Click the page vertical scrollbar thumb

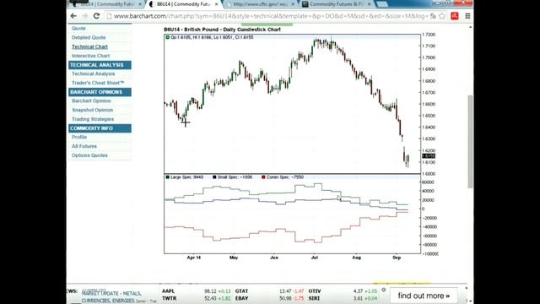pos(470,141)
